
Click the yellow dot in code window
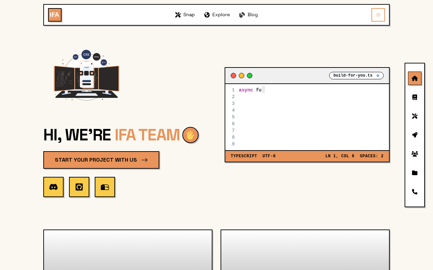[x=242, y=76]
